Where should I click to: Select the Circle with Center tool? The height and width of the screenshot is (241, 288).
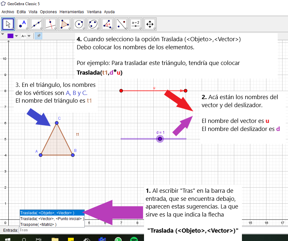pos(79,24)
